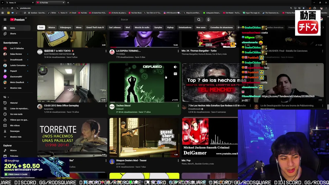Toggle captions on Techno Disco preview
This screenshot has height=185, width=329.
point(175,74)
